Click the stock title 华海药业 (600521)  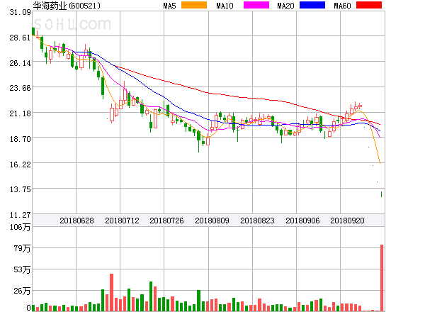click(x=67, y=6)
